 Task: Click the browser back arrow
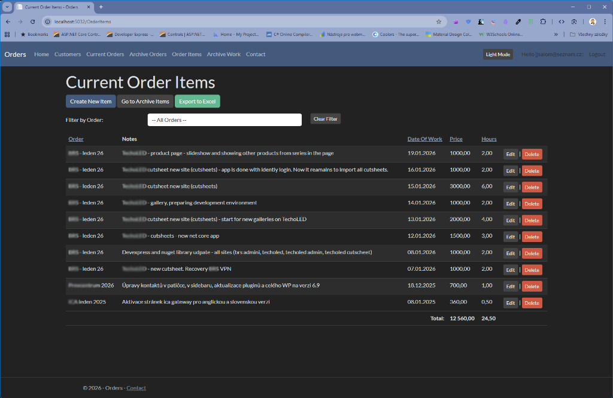pyautogui.click(x=8, y=22)
